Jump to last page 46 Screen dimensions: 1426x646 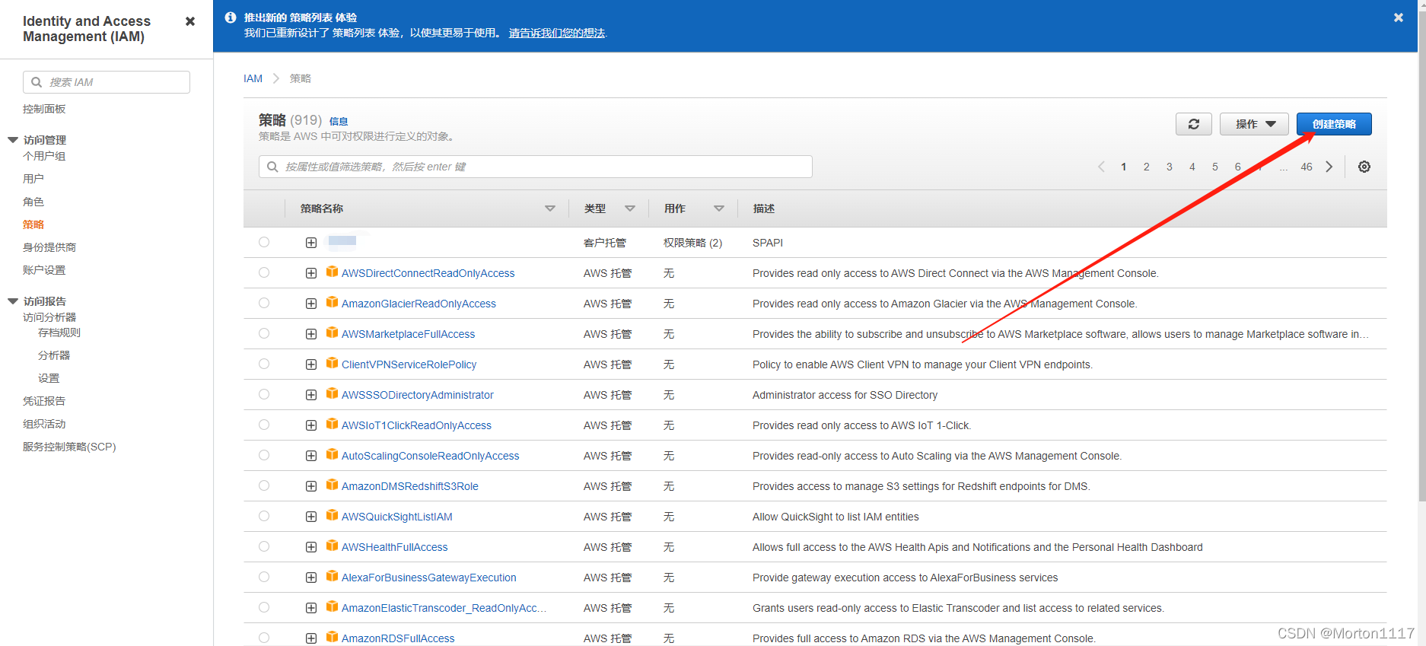(x=1306, y=167)
